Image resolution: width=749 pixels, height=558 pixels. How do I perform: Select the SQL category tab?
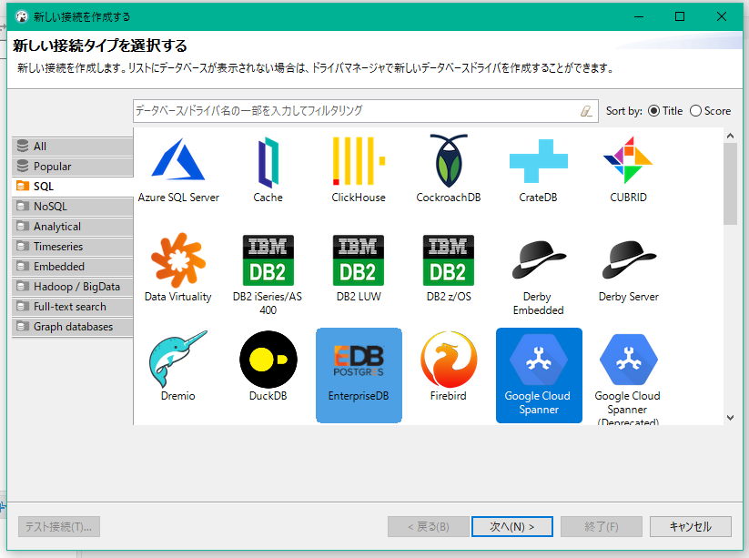(72, 187)
